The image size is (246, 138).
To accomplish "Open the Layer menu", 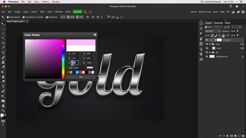I will click(x=26, y=12).
